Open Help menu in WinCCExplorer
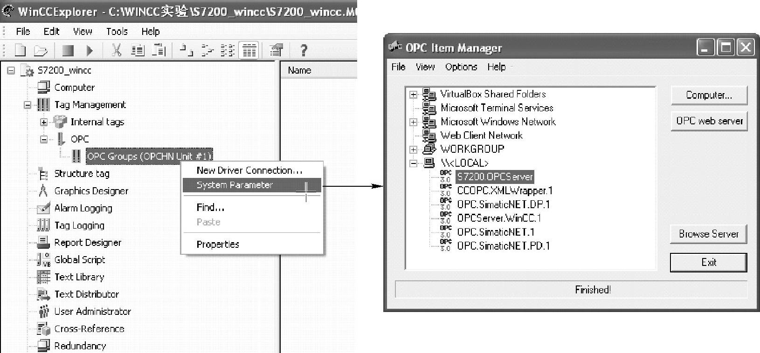This screenshot has height=353, width=760. (151, 31)
